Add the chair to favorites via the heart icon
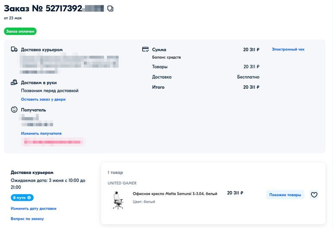Image resolution: width=333 pixels, height=228 pixels. coord(314,195)
